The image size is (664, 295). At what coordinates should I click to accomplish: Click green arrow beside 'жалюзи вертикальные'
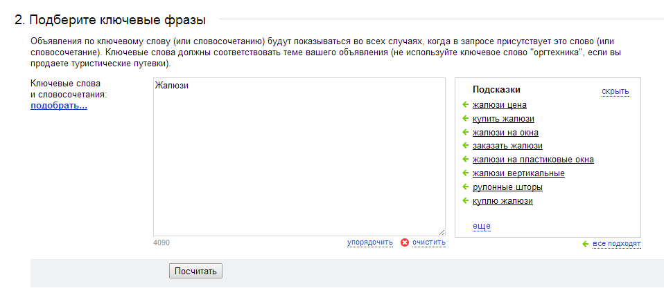click(x=465, y=173)
